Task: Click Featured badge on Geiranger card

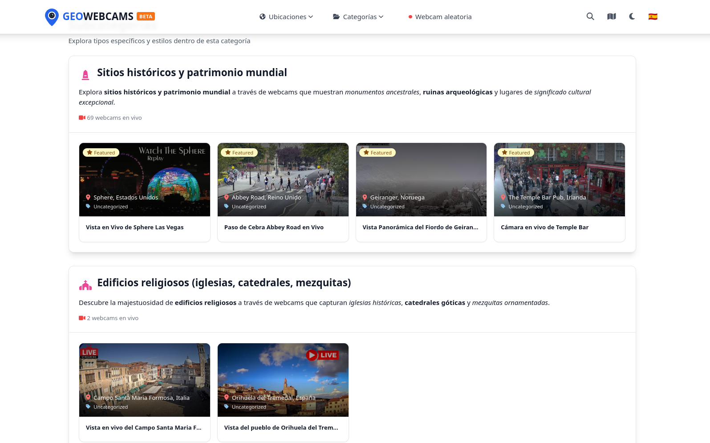Action: coord(377,153)
